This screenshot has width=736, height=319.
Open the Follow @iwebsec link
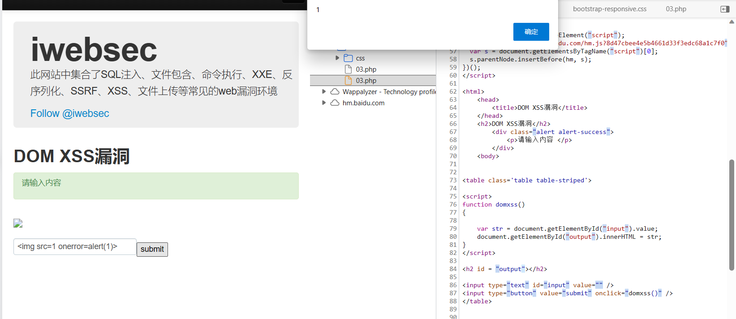click(x=70, y=113)
